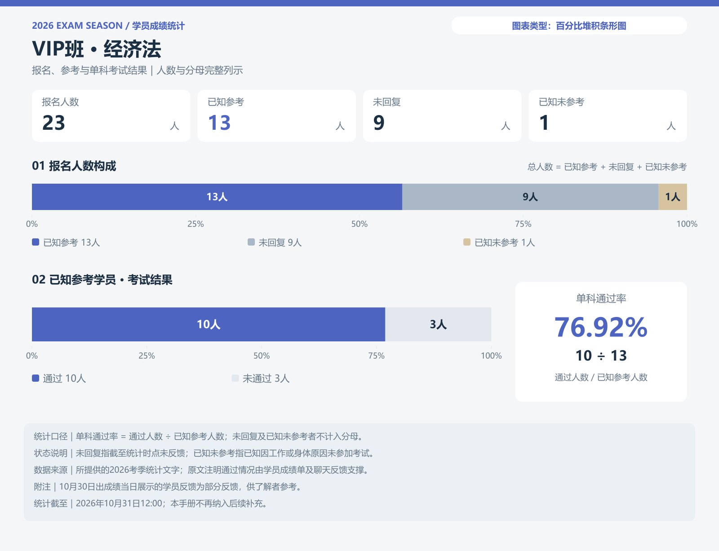Click the blue 13人 bar segment

[217, 197]
